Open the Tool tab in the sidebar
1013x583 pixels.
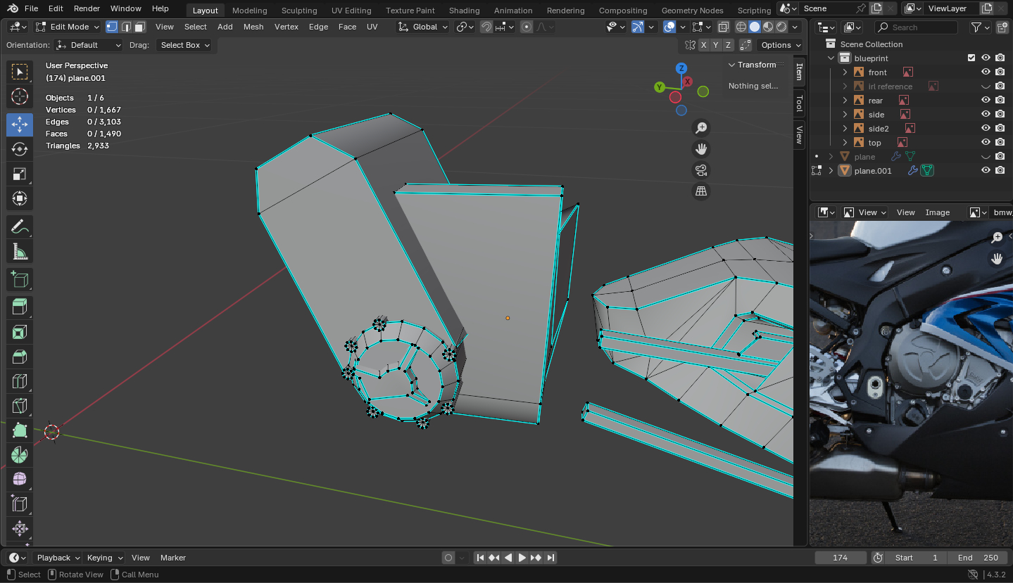pos(799,104)
